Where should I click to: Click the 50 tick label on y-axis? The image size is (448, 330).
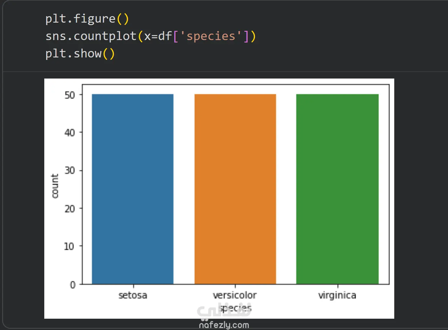point(70,95)
